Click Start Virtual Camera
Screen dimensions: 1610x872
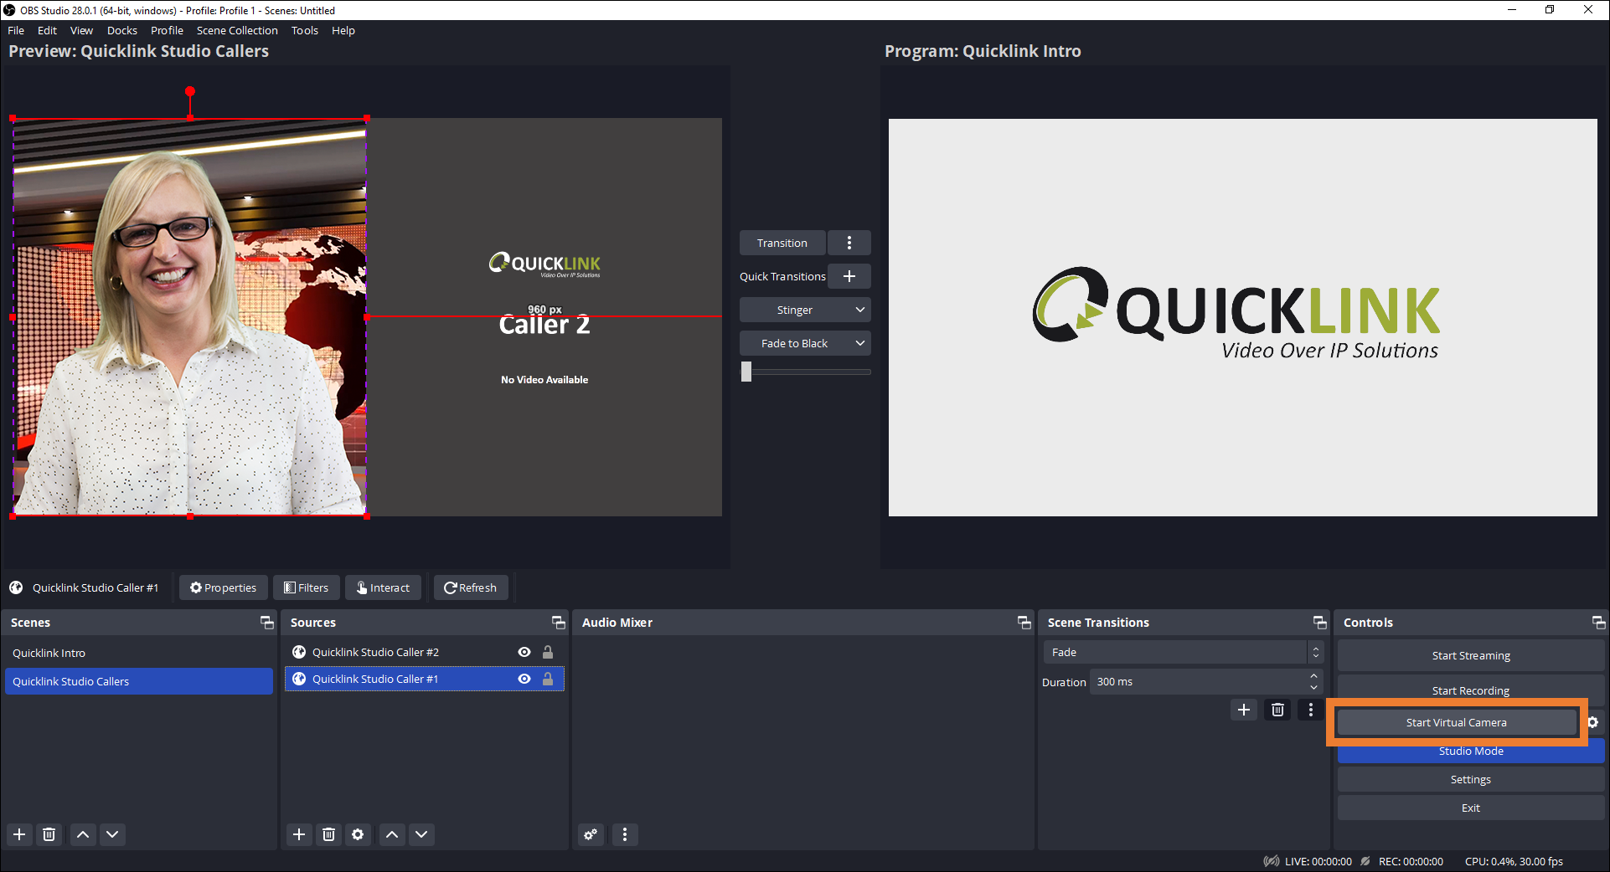click(1457, 722)
